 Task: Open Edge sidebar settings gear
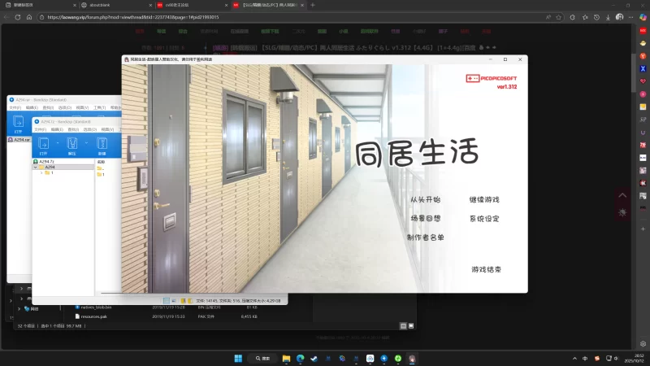(x=643, y=343)
